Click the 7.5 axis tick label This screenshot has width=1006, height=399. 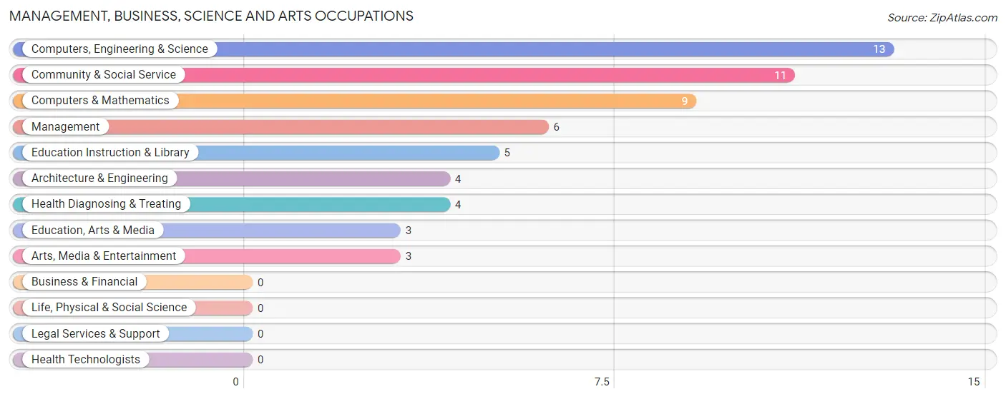click(x=602, y=382)
